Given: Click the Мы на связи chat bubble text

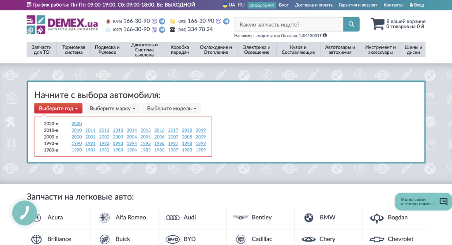Looking at the screenshot, I should (418, 202).
